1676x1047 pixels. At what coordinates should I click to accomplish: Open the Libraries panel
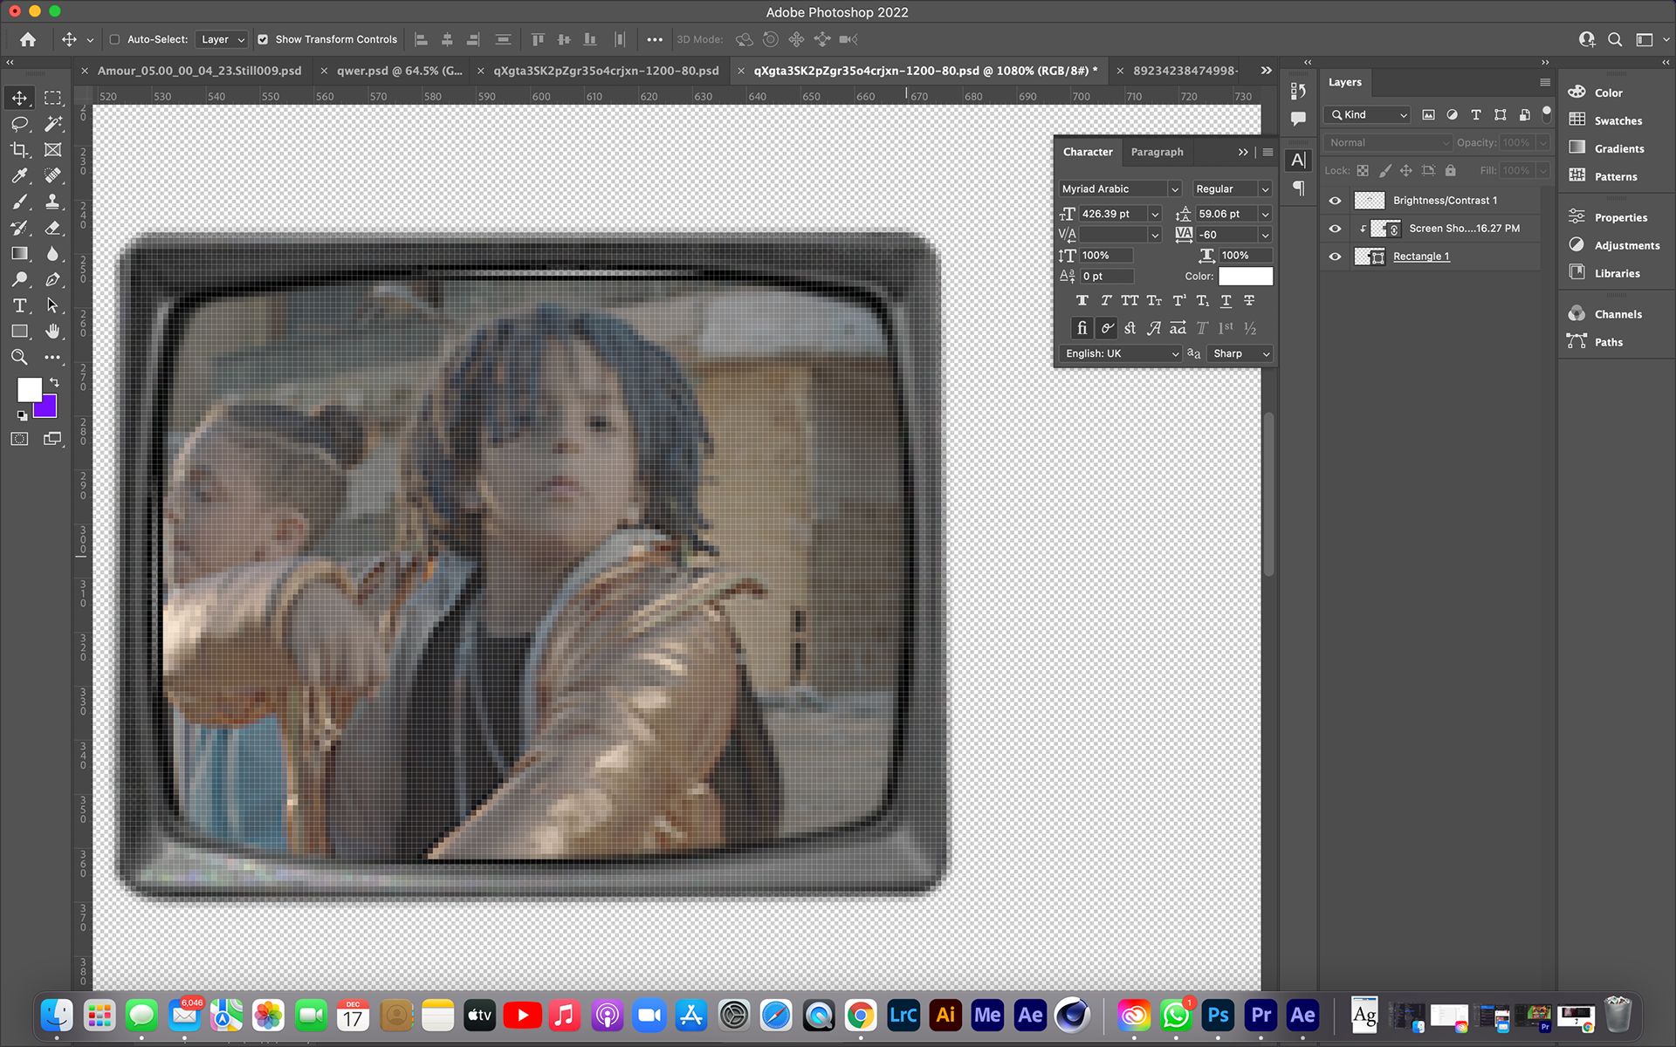click(1617, 274)
